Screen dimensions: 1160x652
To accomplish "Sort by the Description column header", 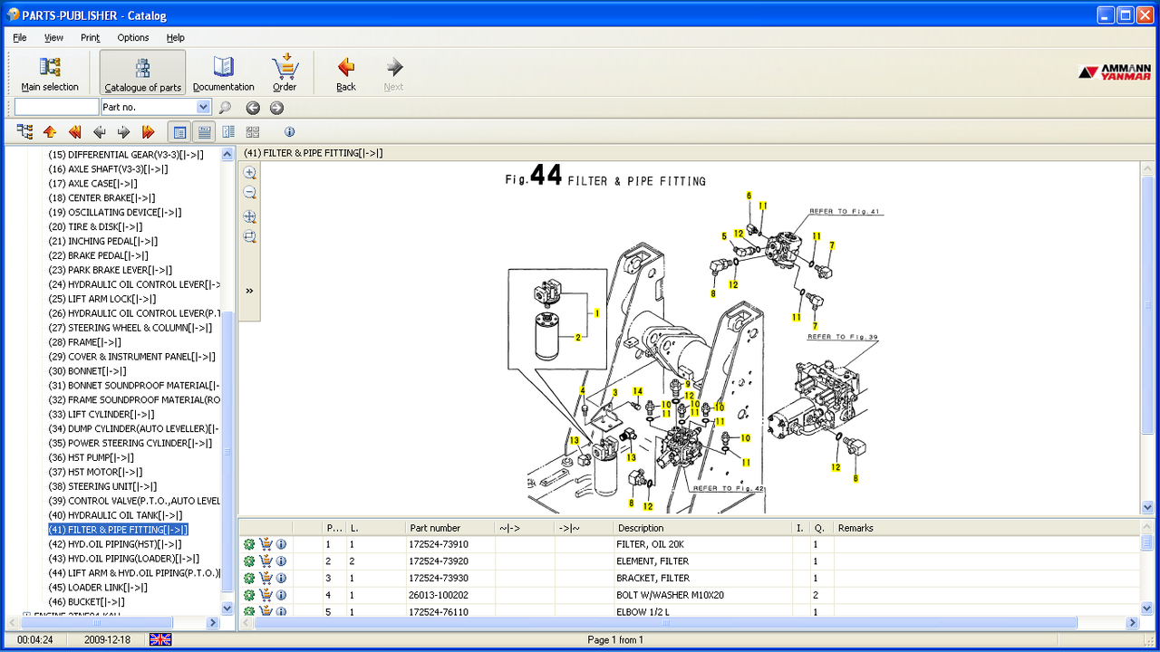I will point(702,528).
